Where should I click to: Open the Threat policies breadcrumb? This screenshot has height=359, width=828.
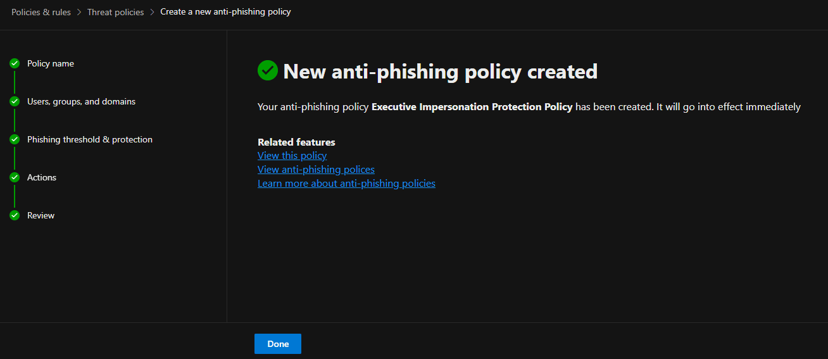[116, 12]
